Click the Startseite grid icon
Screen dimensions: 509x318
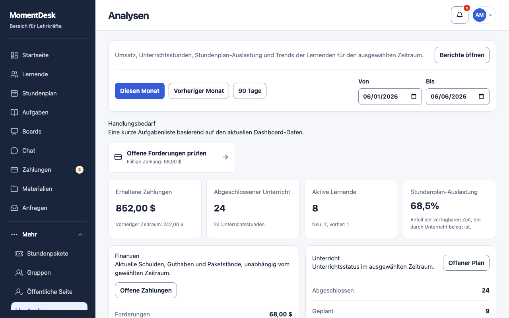click(x=14, y=55)
